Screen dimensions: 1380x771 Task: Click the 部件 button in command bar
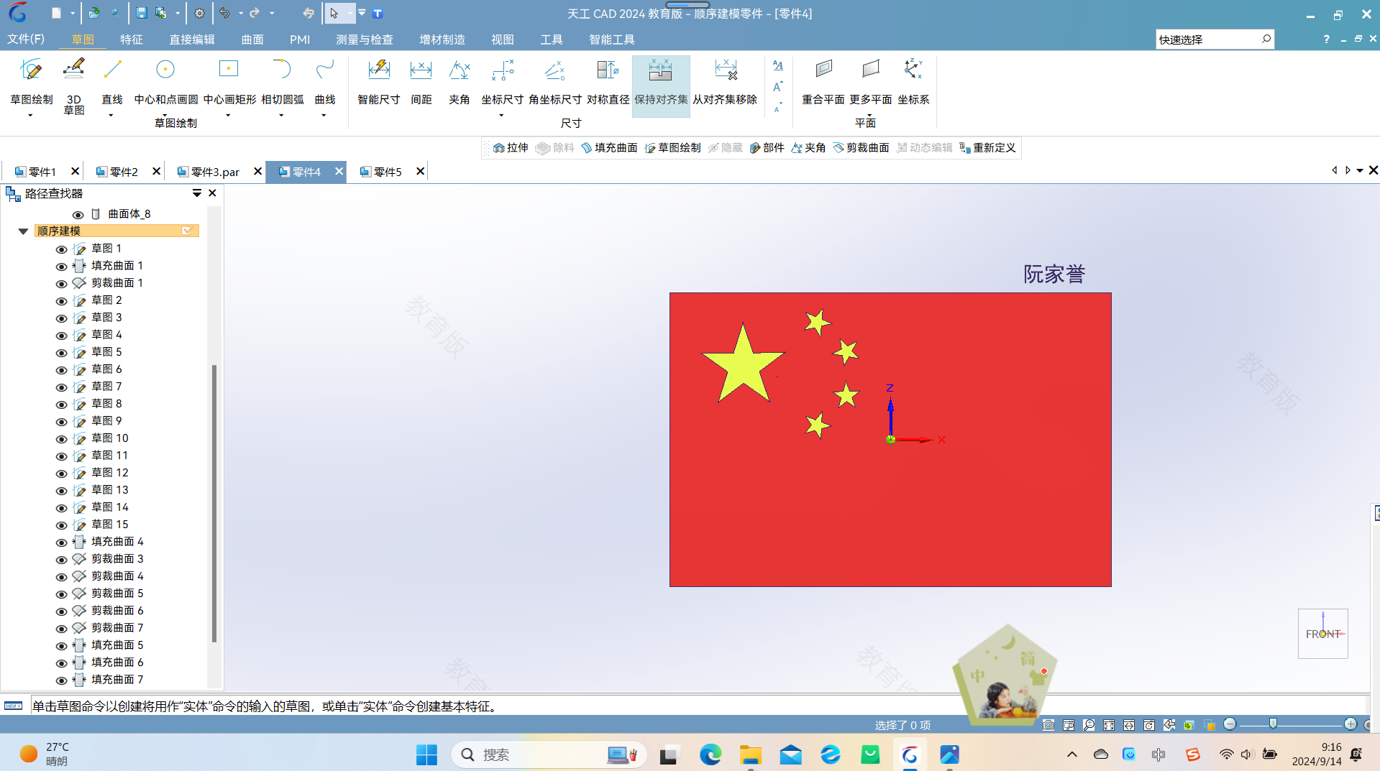pyautogui.click(x=767, y=147)
